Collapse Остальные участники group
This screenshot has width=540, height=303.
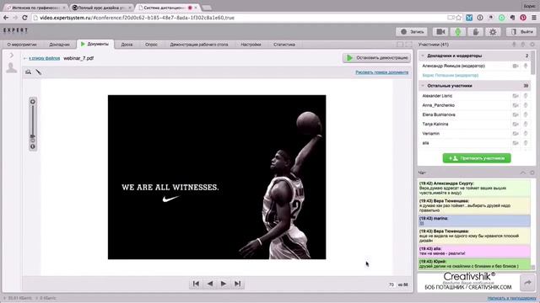[423, 86]
